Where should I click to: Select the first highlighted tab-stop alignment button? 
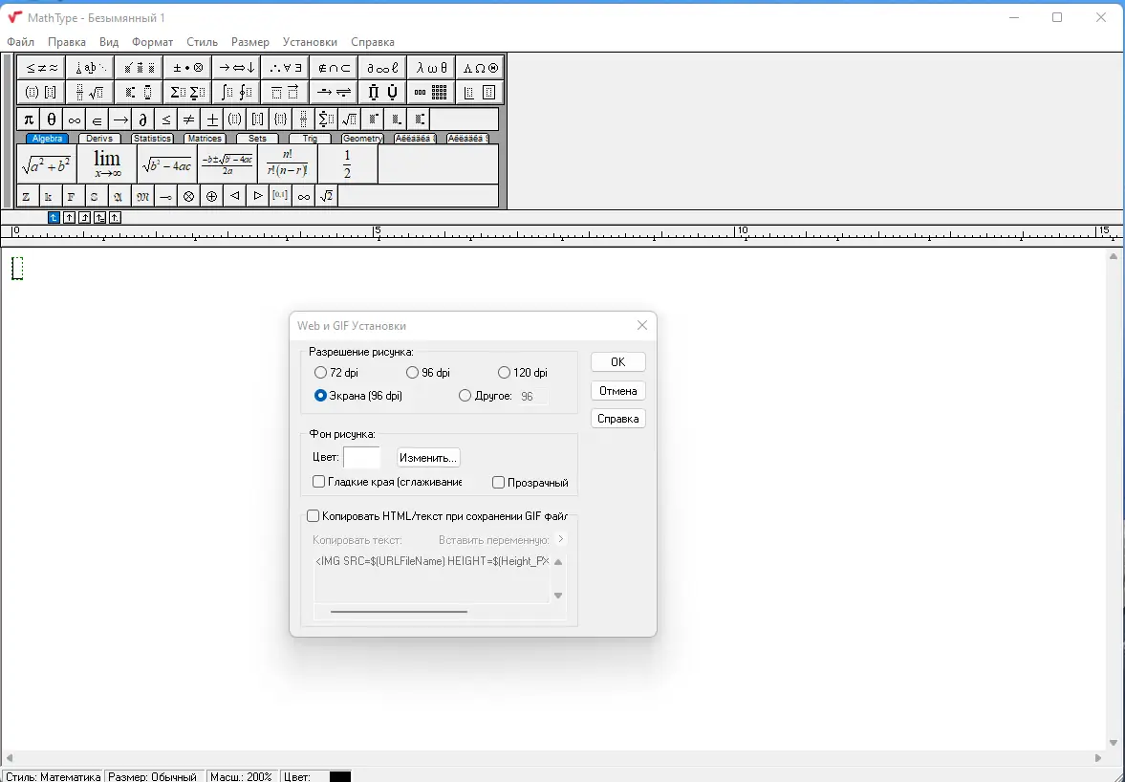click(54, 217)
